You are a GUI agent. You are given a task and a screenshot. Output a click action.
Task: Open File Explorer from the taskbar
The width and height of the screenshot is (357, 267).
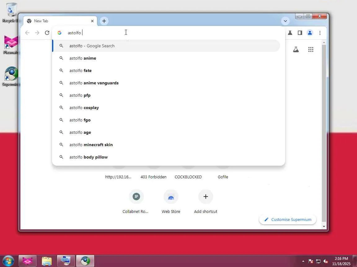(47, 261)
